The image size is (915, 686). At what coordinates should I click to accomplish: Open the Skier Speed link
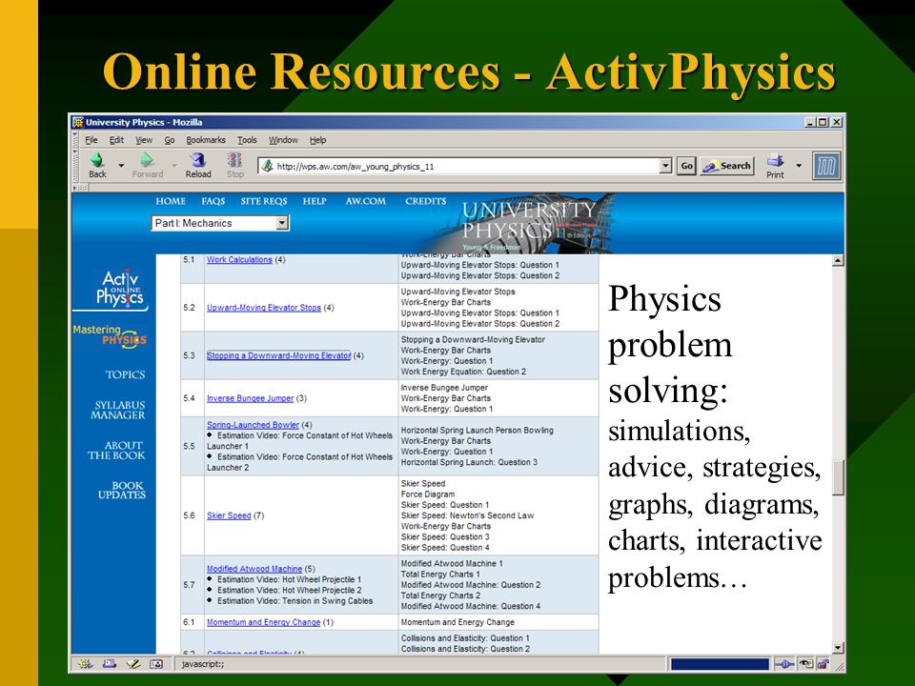229,515
